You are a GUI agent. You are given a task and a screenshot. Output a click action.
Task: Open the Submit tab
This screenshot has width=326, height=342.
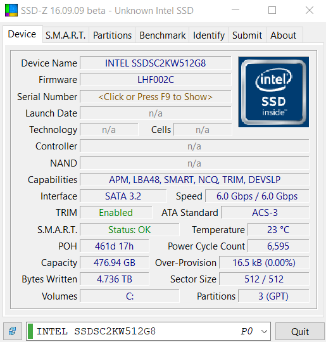point(247,35)
